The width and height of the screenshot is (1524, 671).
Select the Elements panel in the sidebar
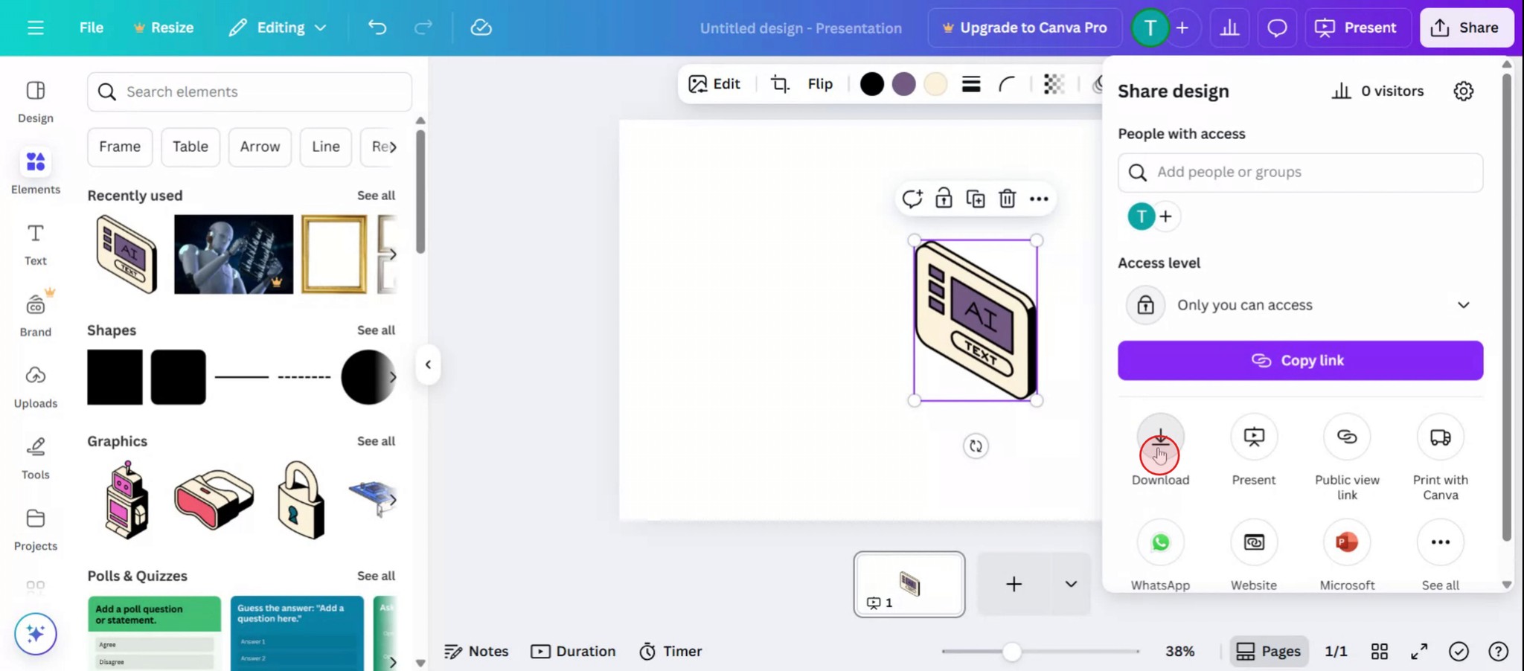pyautogui.click(x=35, y=171)
